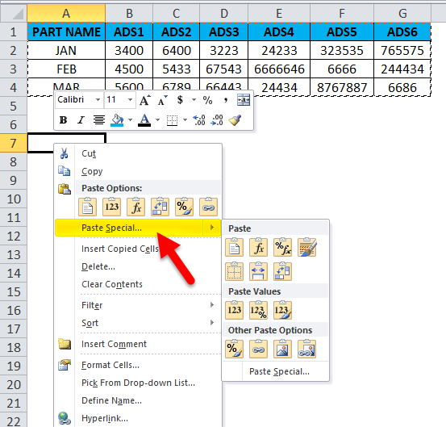Click Paste Link under Paste Options
The height and width of the screenshot is (427, 446).
tap(208, 207)
